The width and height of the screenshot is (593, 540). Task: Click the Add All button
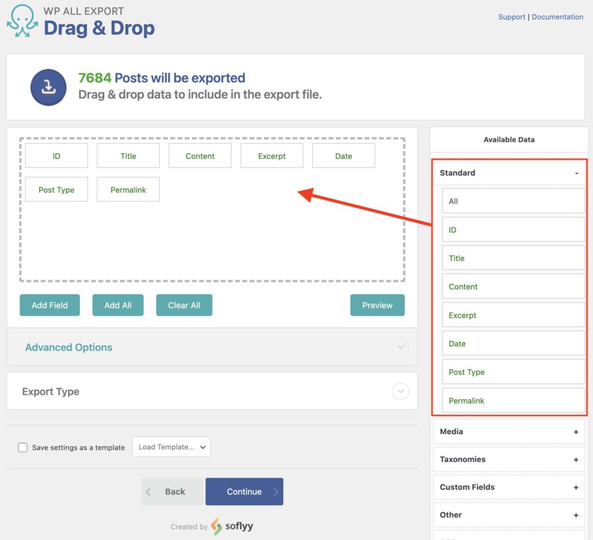click(118, 305)
